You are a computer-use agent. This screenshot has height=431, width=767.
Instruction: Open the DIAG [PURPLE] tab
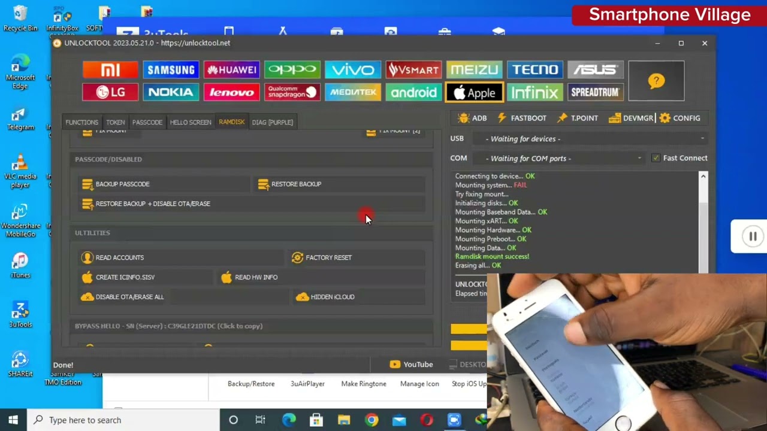coord(272,122)
